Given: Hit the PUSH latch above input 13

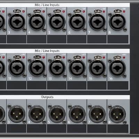Looking at the screenshot, I should coord(57,57).
